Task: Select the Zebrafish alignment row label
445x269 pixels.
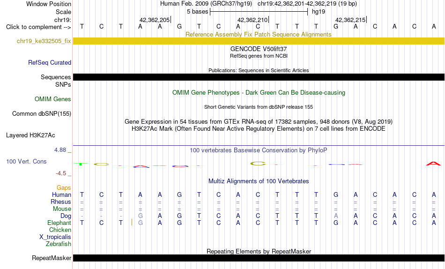Action: click(x=59, y=244)
